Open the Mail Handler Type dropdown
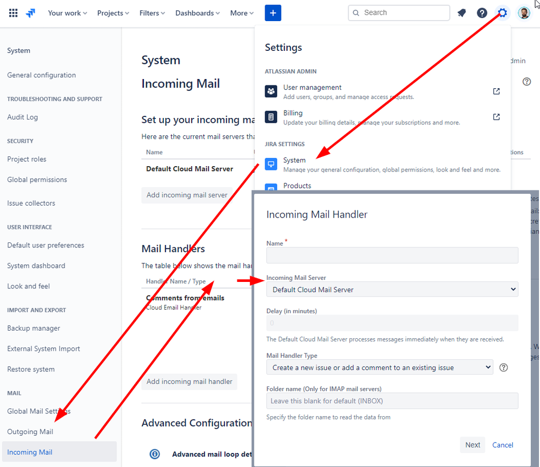The height and width of the screenshot is (467, 540). pos(379,367)
